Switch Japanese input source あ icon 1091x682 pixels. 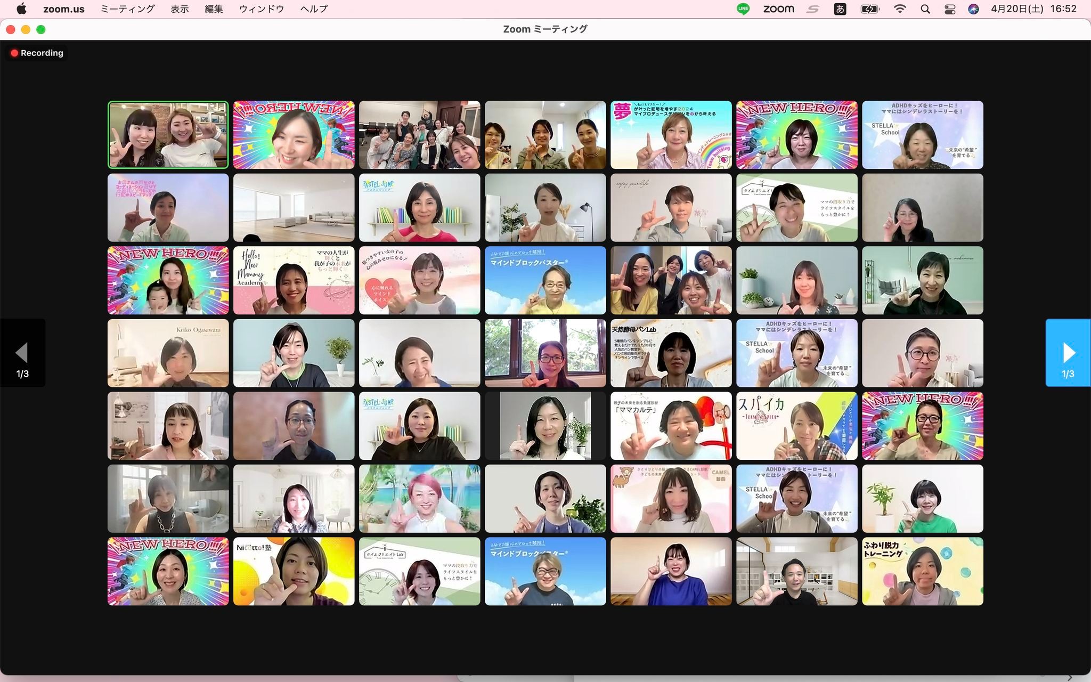click(x=840, y=9)
